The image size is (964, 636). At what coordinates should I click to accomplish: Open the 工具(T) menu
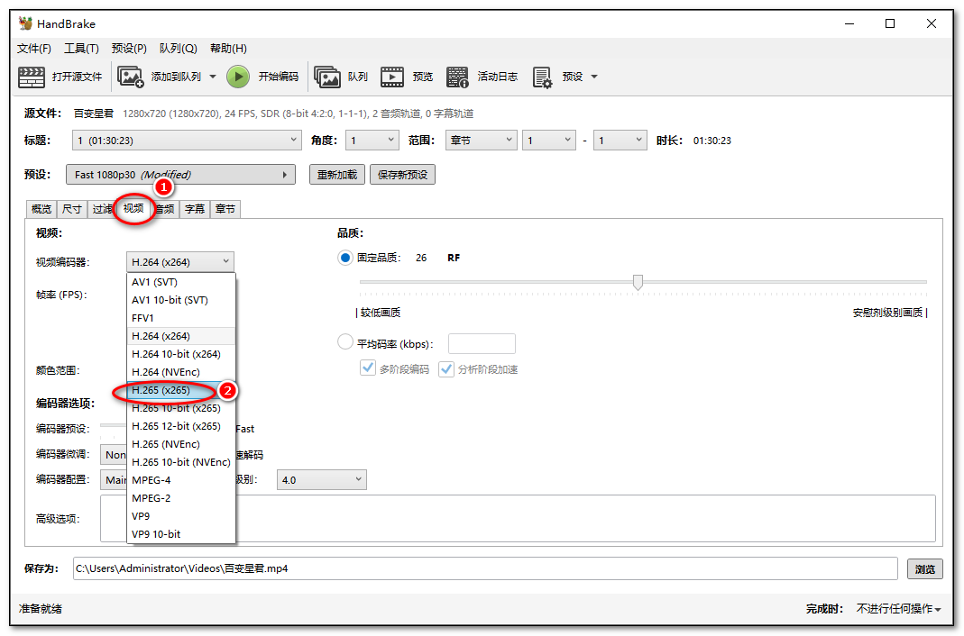(x=82, y=49)
